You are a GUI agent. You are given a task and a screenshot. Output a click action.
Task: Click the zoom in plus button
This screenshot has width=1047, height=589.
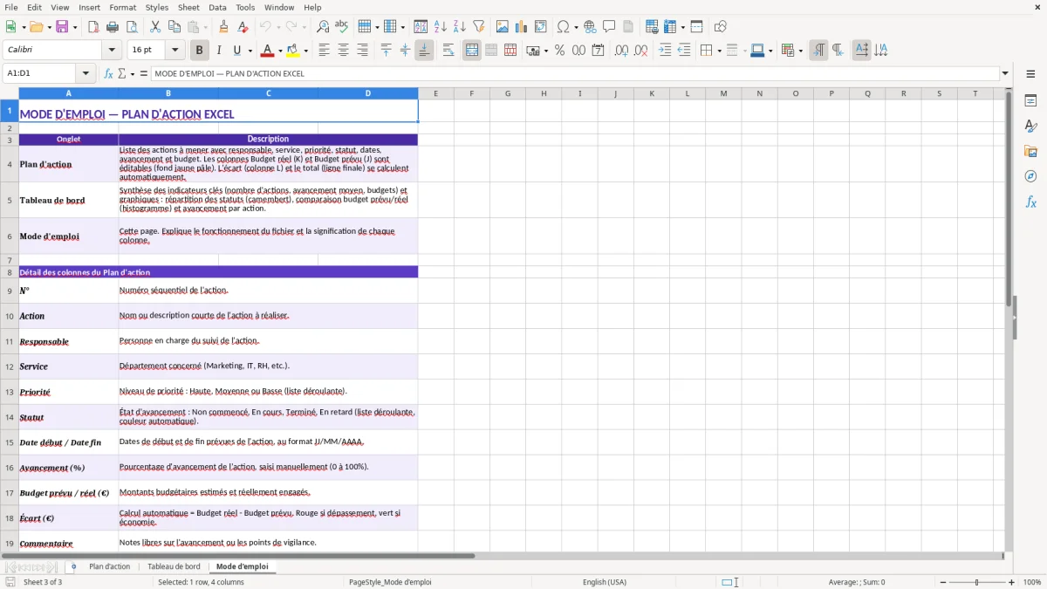[x=1012, y=582]
